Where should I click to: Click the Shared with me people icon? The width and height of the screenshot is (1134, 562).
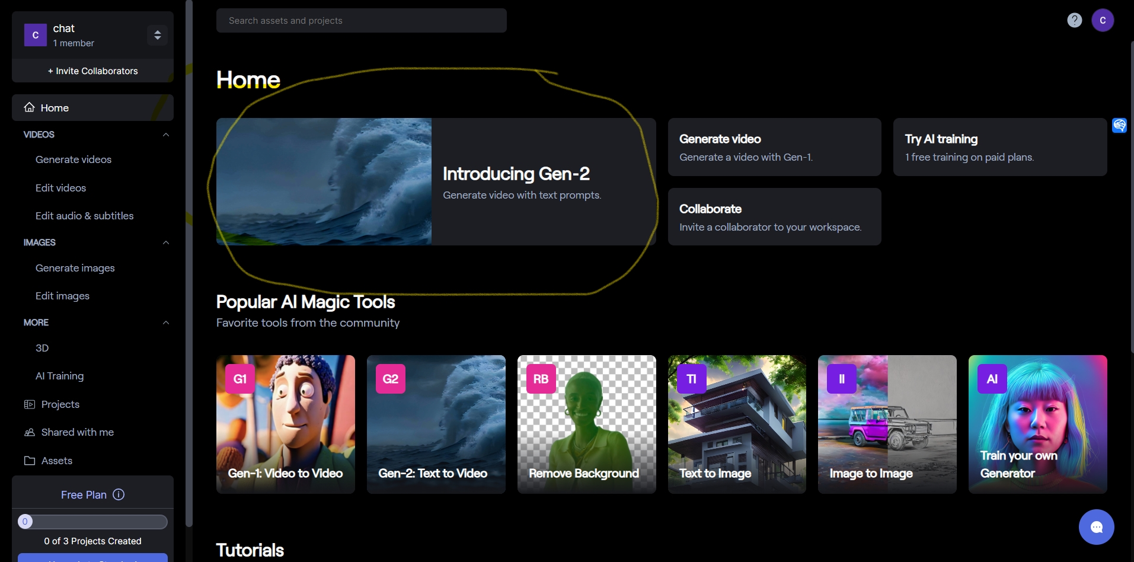[x=30, y=432]
